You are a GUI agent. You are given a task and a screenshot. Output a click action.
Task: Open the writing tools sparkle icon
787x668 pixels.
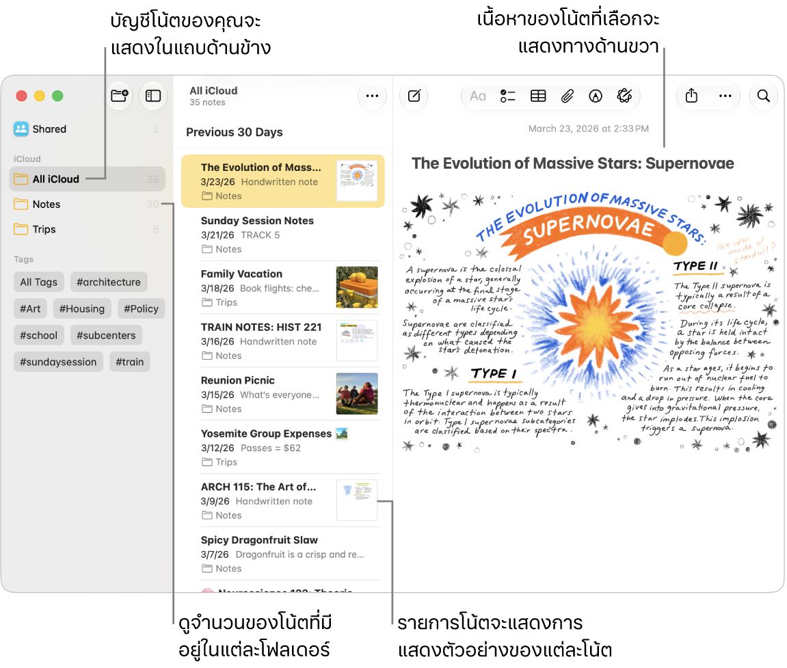(x=624, y=96)
